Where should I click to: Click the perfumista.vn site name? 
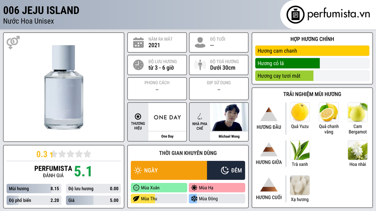(x=338, y=14)
